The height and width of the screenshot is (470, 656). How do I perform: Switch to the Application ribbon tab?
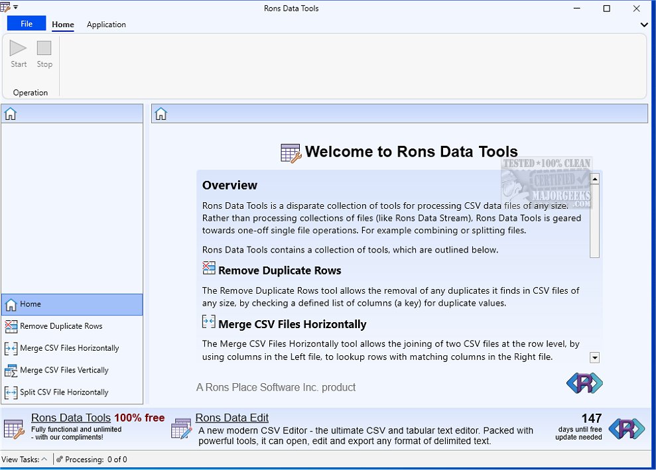point(106,25)
